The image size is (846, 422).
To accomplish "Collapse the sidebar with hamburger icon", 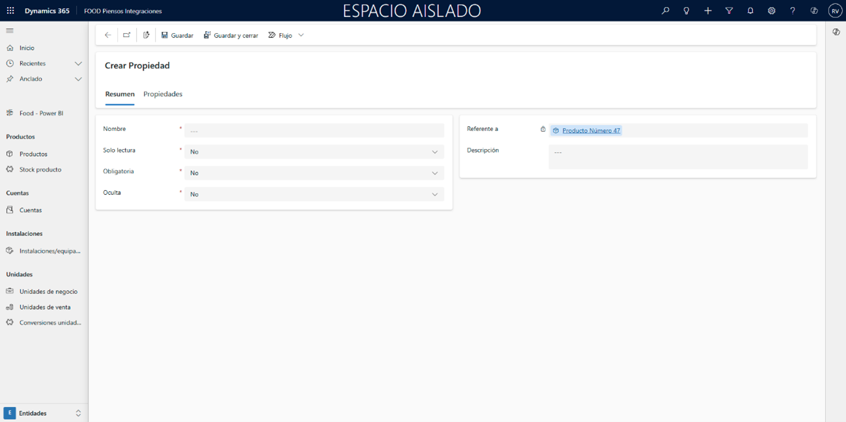I will tap(10, 31).
